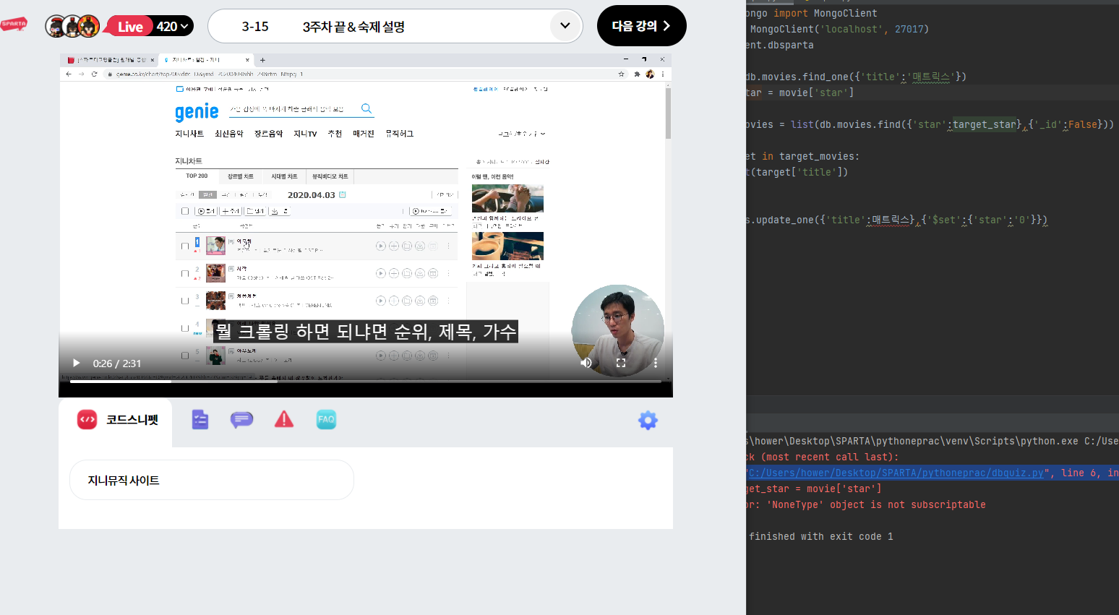Image resolution: width=1119 pixels, height=615 pixels.
Task: Open the red warning report tab
Action: (x=284, y=419)
